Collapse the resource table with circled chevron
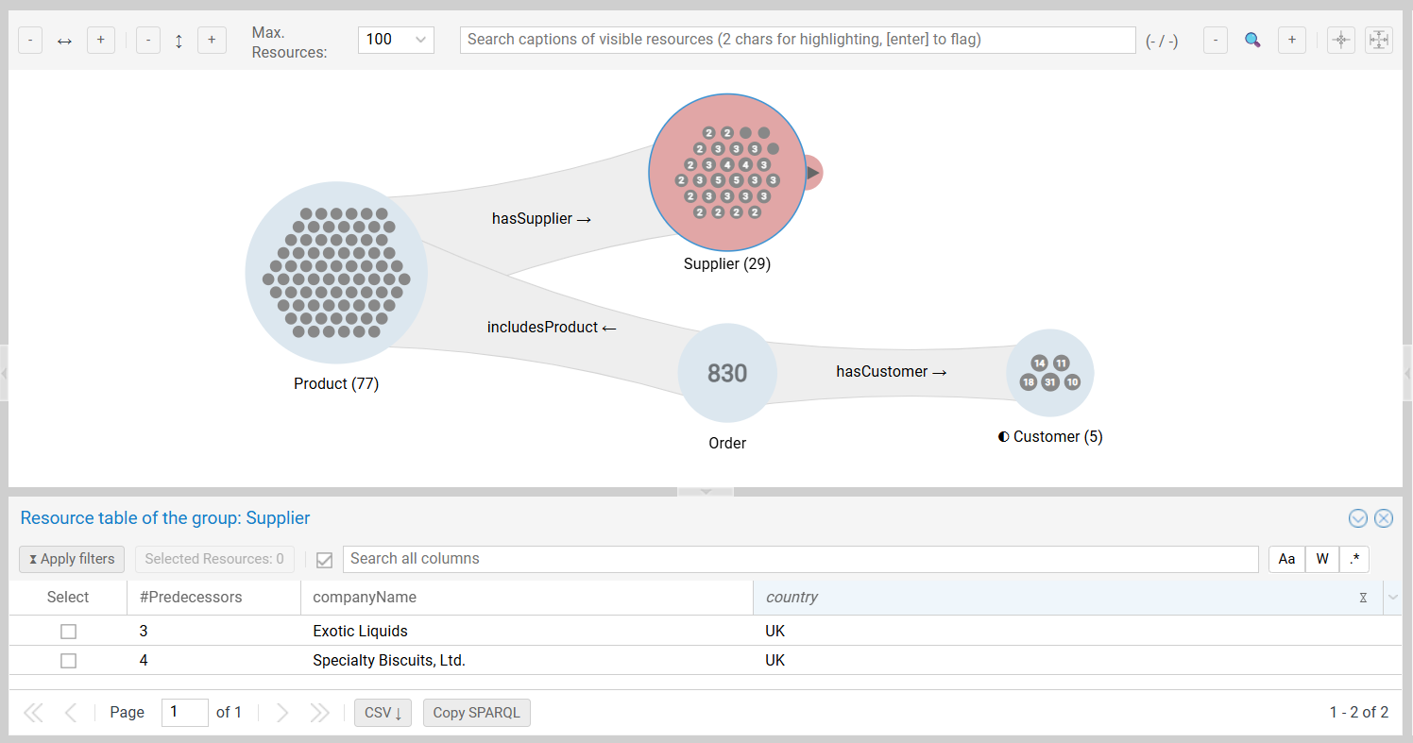 [x=1358, y=518]
